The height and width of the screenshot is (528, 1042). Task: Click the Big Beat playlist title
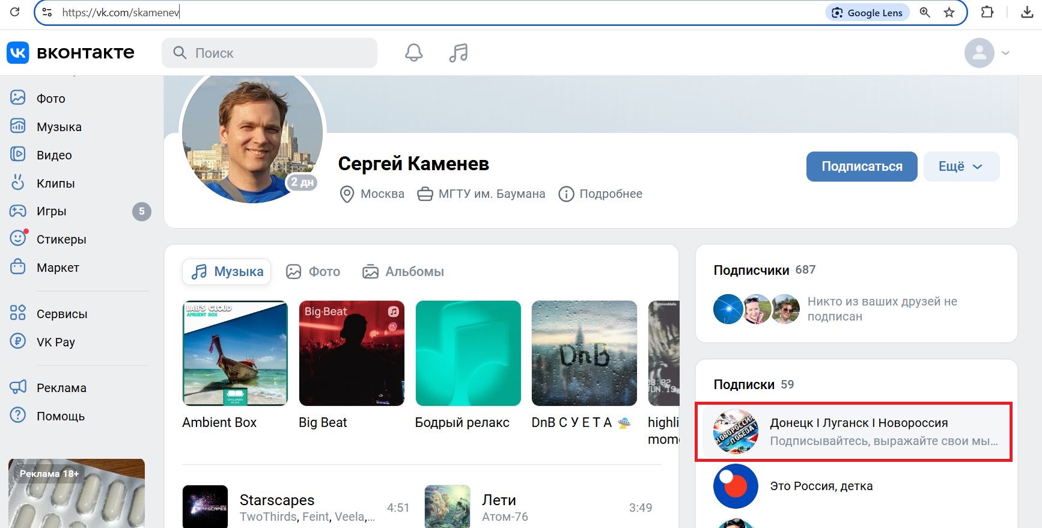coord(323,423)
